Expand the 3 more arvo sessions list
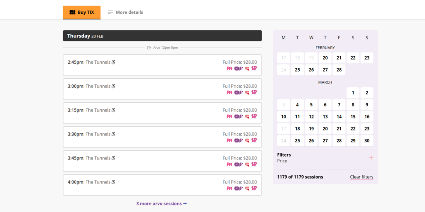425x212 pixels. click(162, 204)
